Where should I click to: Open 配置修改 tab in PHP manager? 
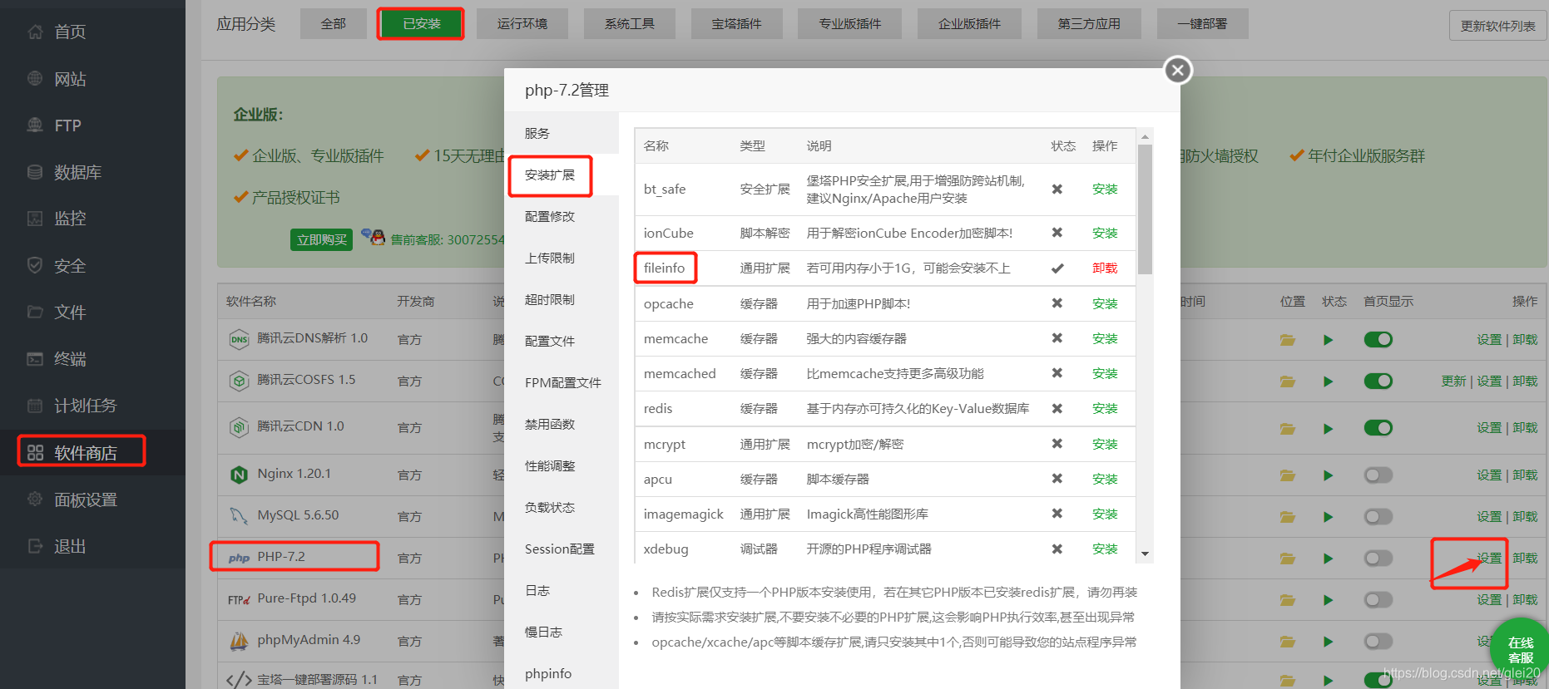550,217
